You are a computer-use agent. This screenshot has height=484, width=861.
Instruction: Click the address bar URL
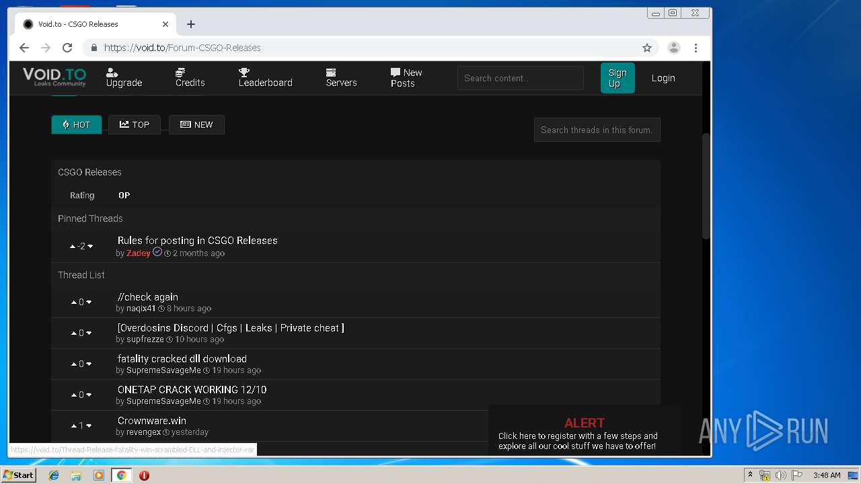pos(182,48)
